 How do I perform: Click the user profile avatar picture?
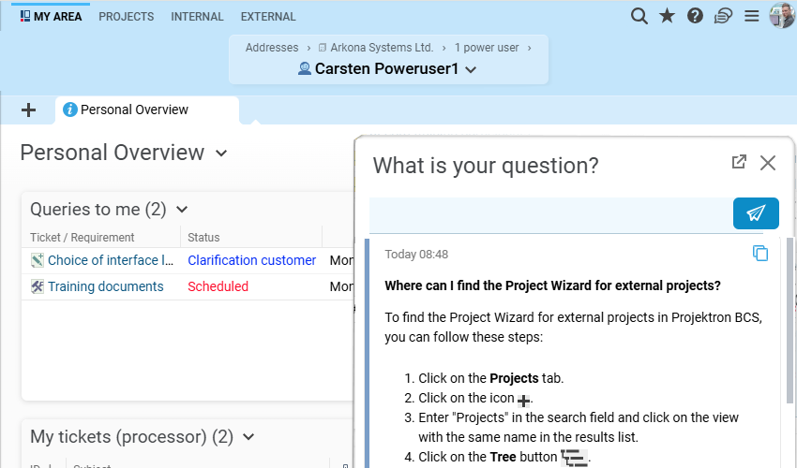click(782, 15)
